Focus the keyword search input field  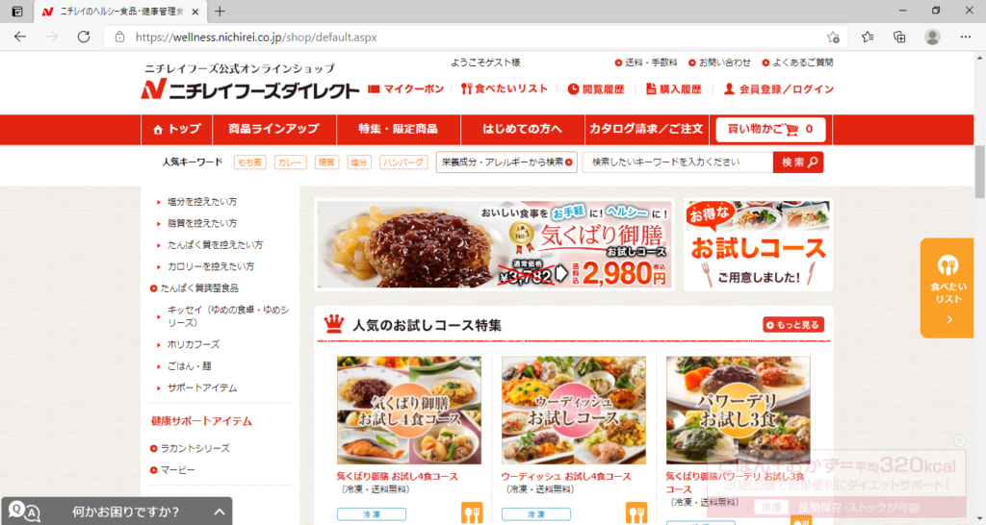[678, 162]
